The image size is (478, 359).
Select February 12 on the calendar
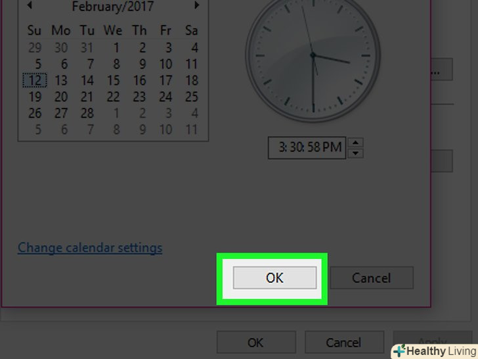35,81
